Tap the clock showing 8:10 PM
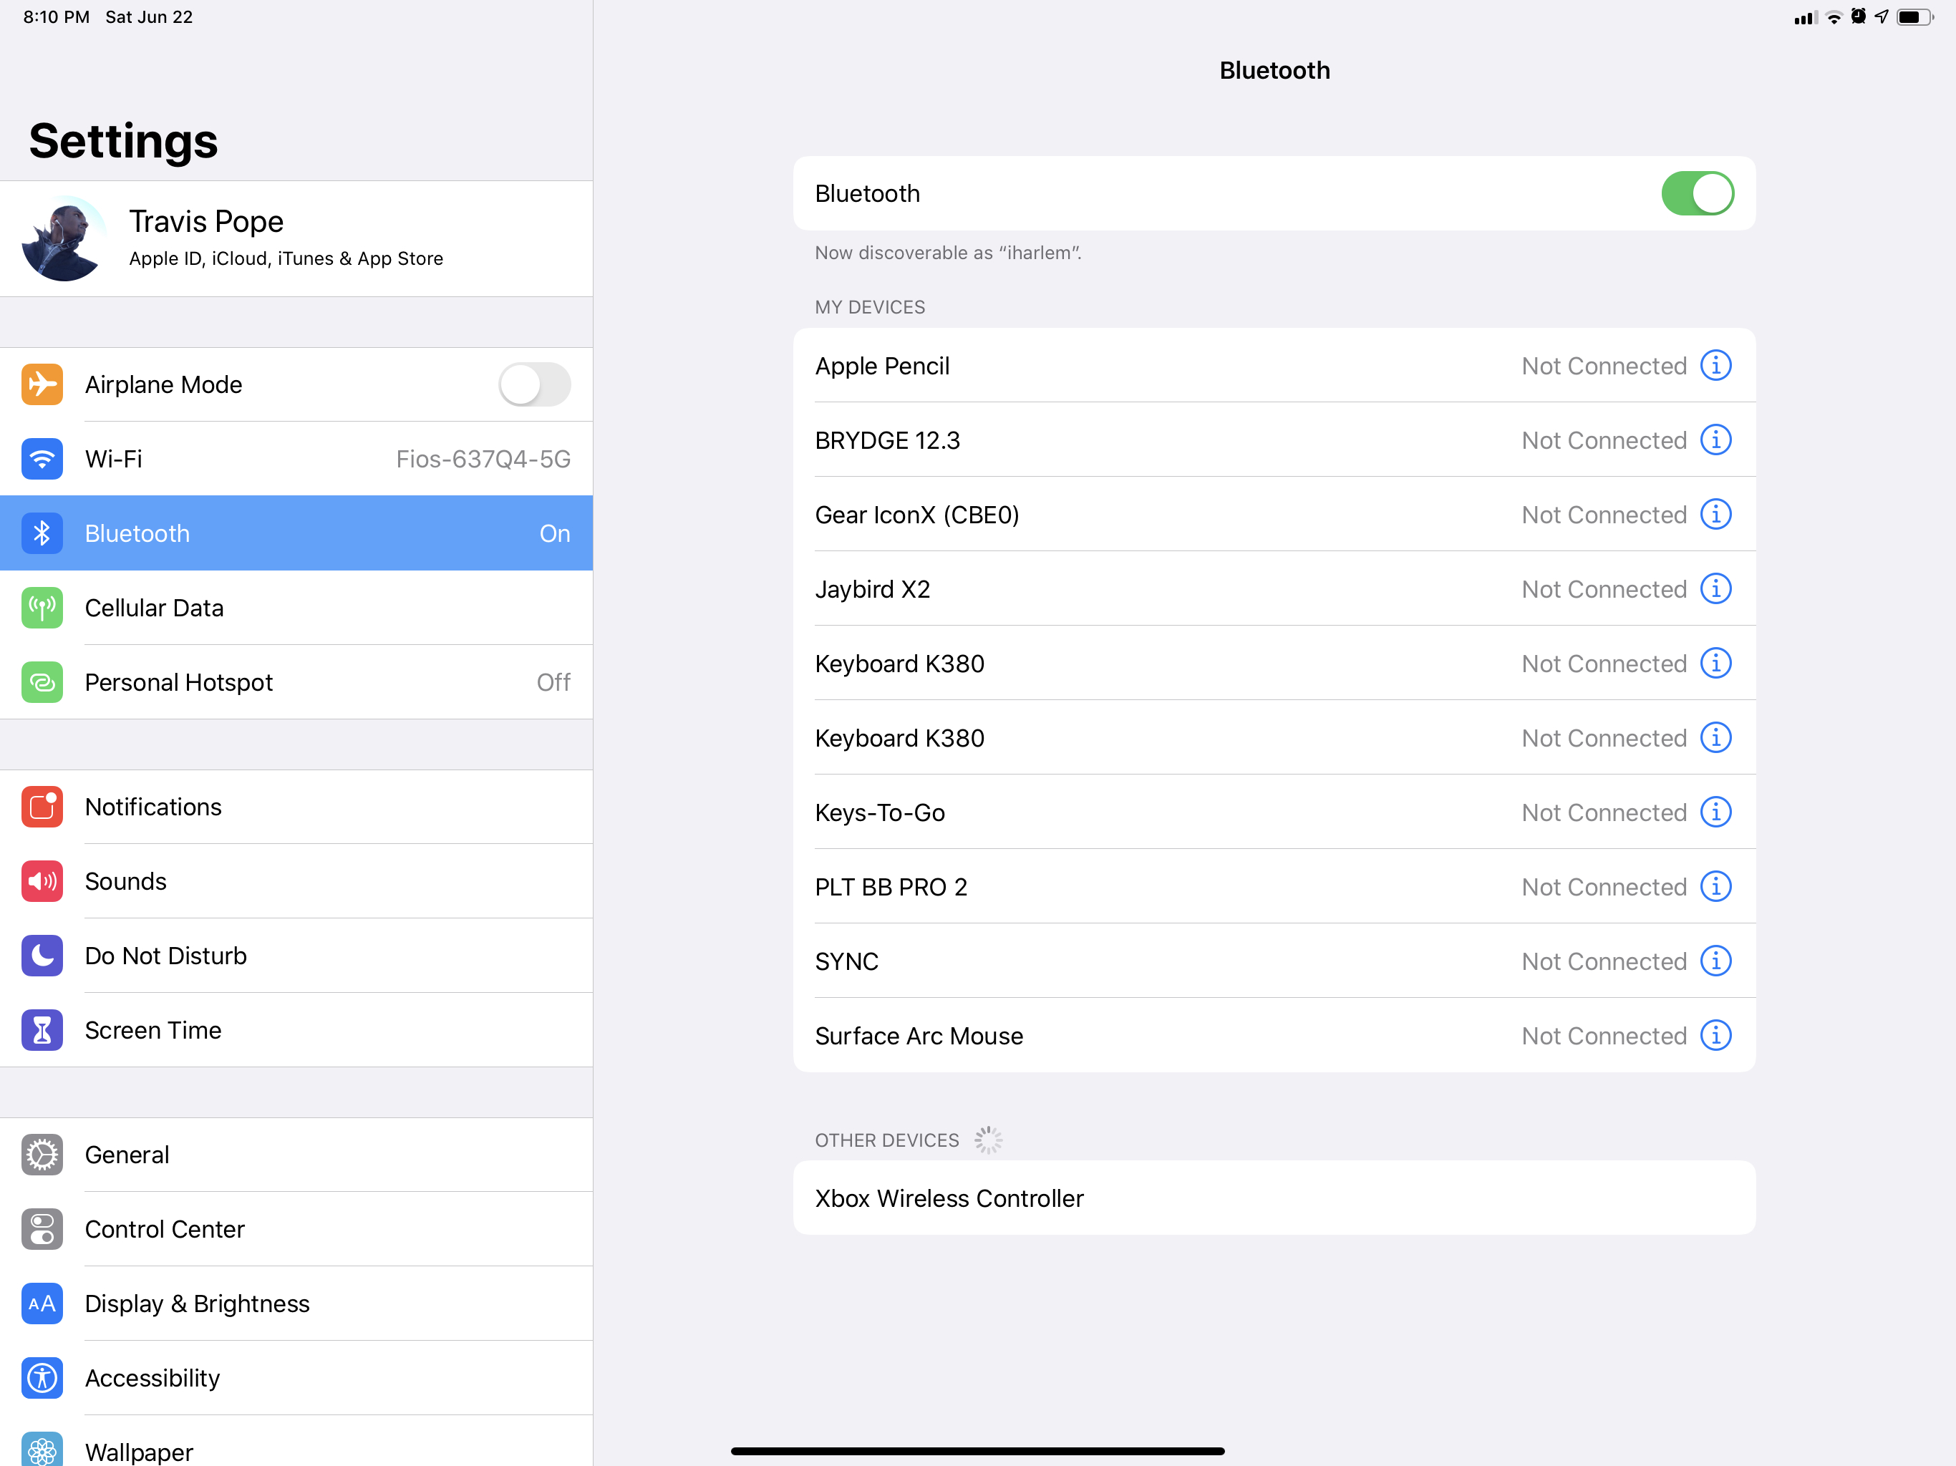 click(x=57, y=16)
